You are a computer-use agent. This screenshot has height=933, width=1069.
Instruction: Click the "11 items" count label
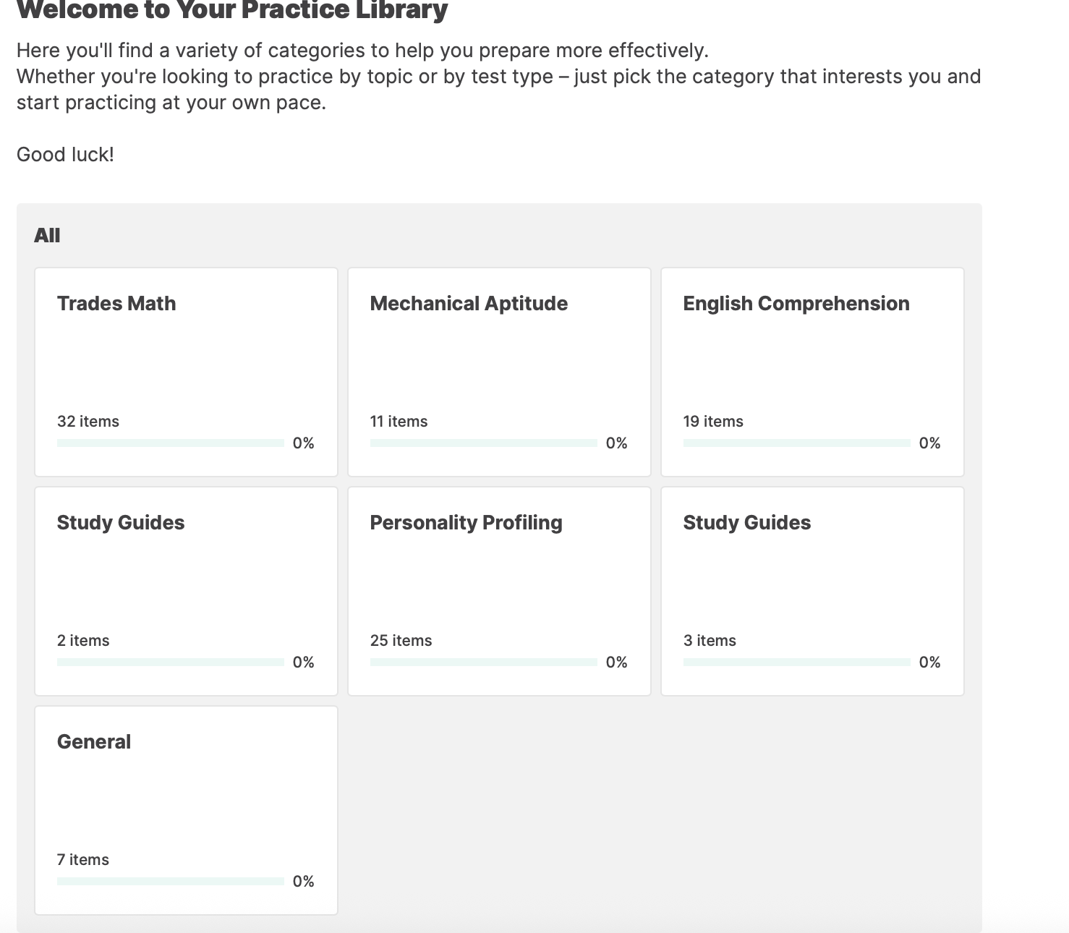(x=399, y=422)
